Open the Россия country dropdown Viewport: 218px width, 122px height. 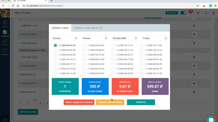95,38
